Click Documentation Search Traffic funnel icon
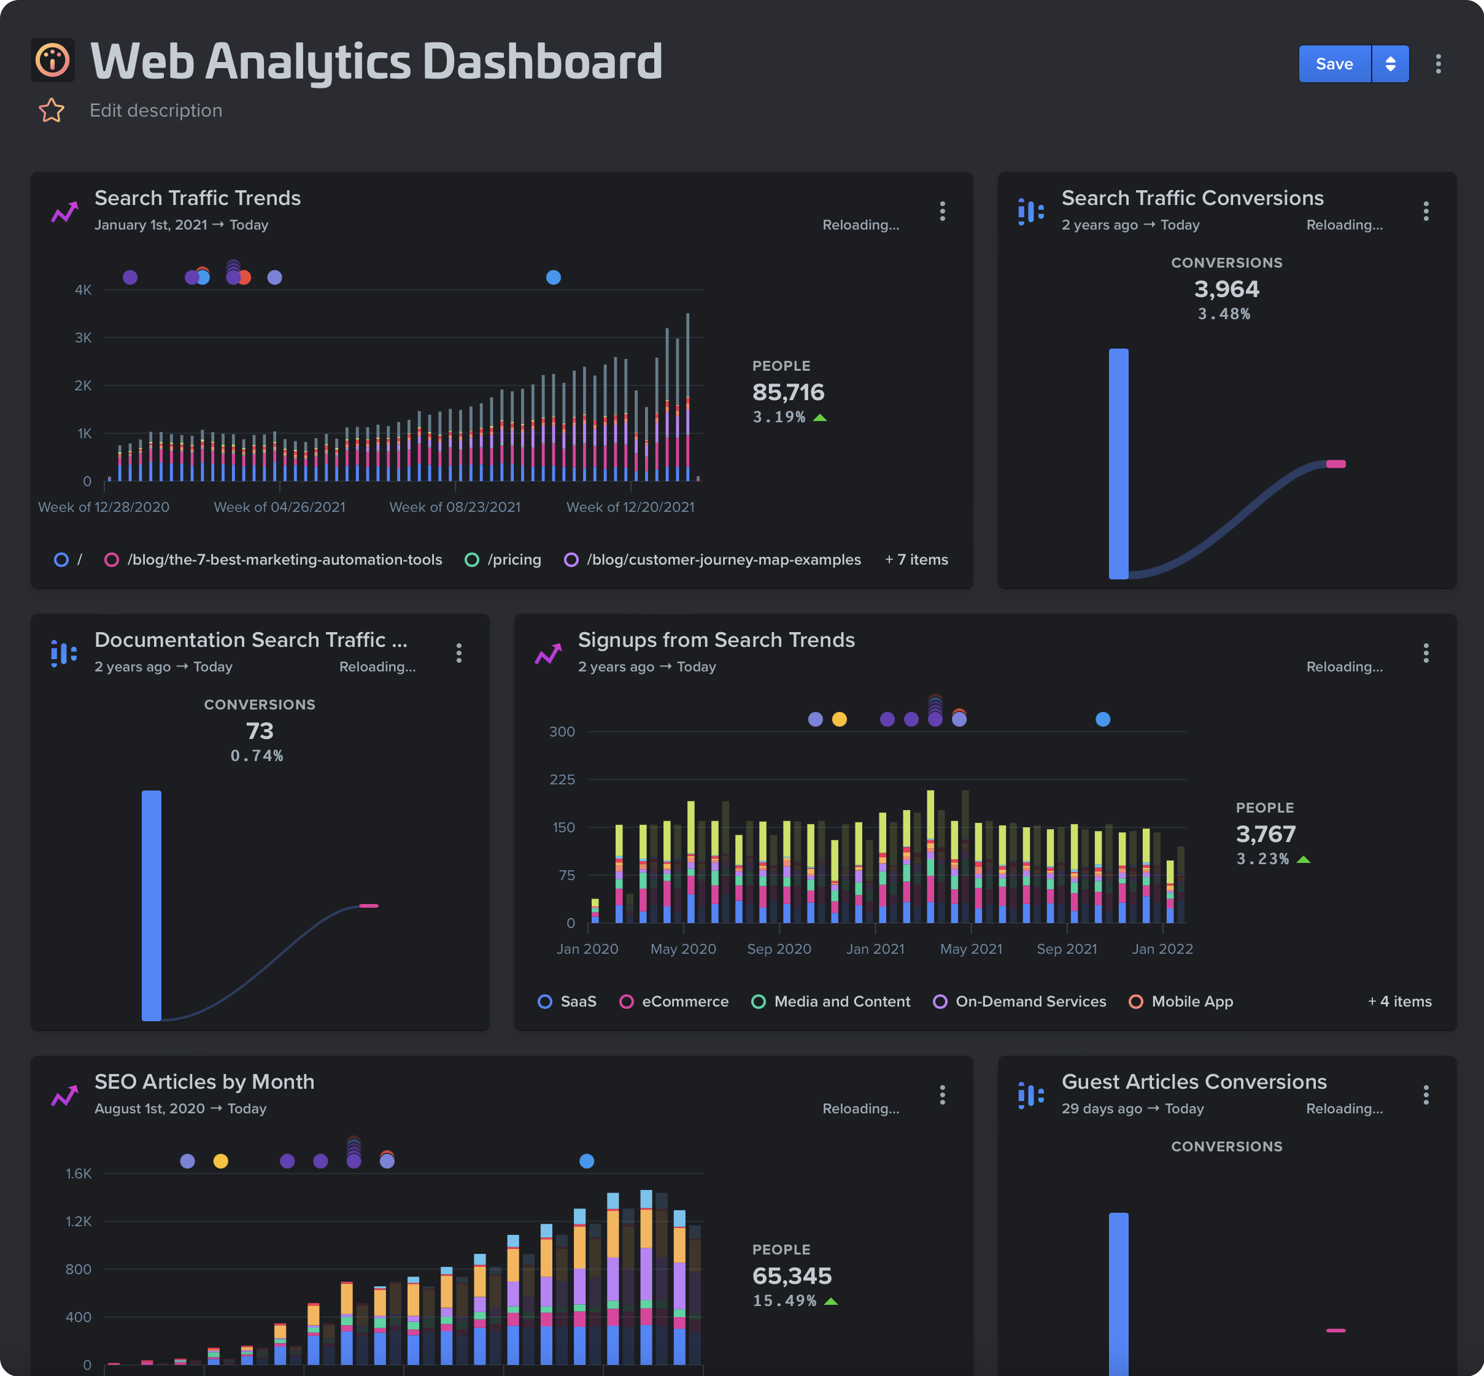1484x1376 pixels. 64,654
